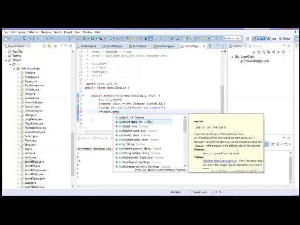Maximize the editor area
The height and width of the screenshot is (225, 300).
click(x=223, y=46)
